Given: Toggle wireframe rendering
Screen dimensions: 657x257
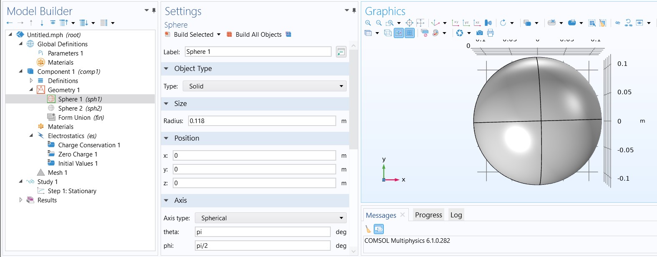Looking at the screenshot, I should tap(388, 33).
